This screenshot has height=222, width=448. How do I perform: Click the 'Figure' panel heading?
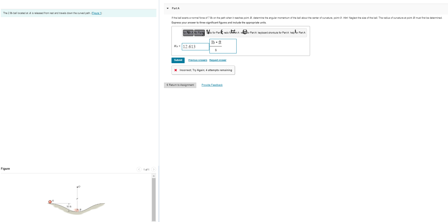5,169
